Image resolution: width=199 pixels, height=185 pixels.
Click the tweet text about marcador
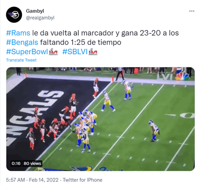[92, 38]
